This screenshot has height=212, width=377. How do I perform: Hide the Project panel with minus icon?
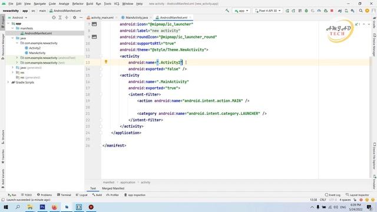(x=81, y=18)
